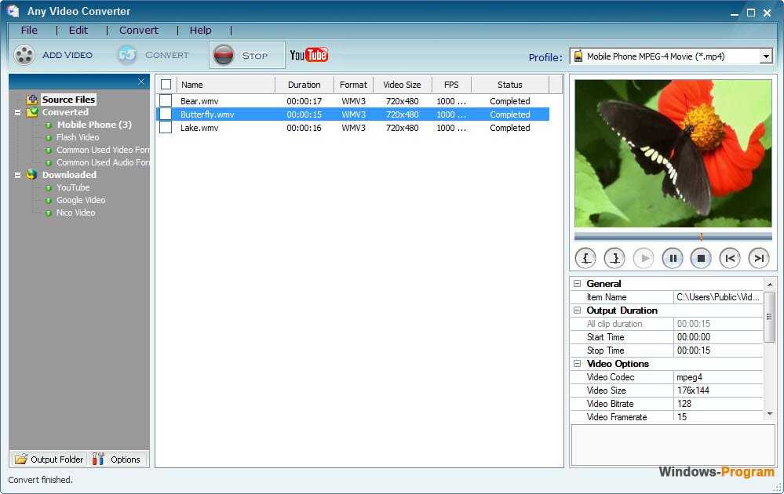Screen dimensions: 784x494
Task: Open the YouTube logo button
Action: (x=308, y=55)
